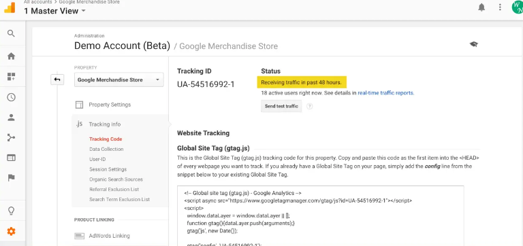Select Search Term Exclusion List item
This screenshot has width=523, height=246.
119,199
